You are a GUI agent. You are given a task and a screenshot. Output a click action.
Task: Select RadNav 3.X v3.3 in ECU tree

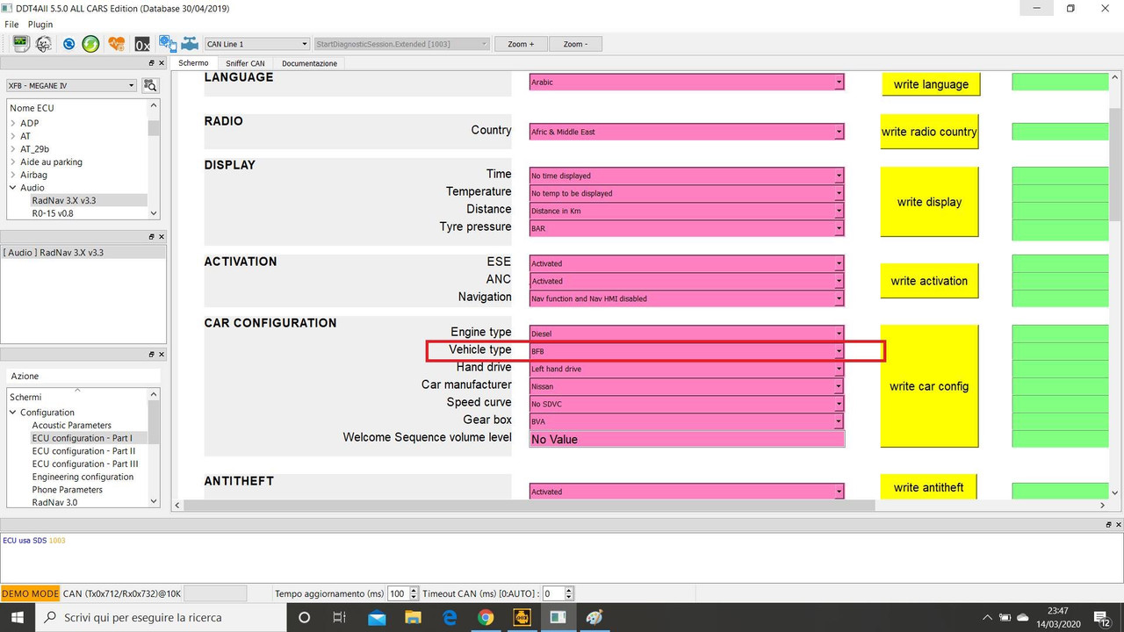(x=64, y=200)
